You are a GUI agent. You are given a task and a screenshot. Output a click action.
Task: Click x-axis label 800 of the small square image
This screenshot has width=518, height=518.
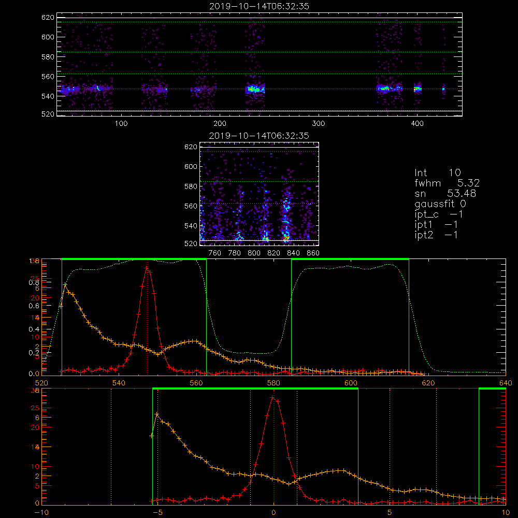pos(254,253)
